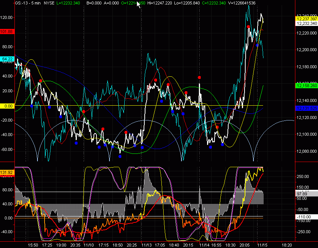Click the orange 131.92 indicator value
Image resolution: width=318 pixels, height=248 pixels.
6,172
